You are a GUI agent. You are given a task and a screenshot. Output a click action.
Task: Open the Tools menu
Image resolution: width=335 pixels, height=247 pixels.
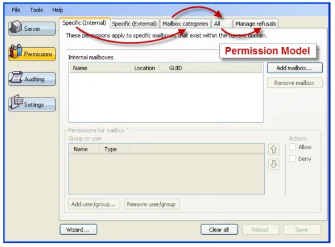pos(36,10)
